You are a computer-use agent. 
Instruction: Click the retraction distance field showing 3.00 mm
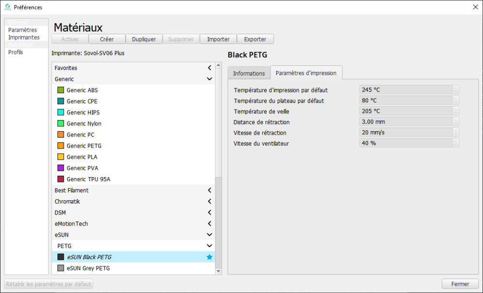(409, 122)
